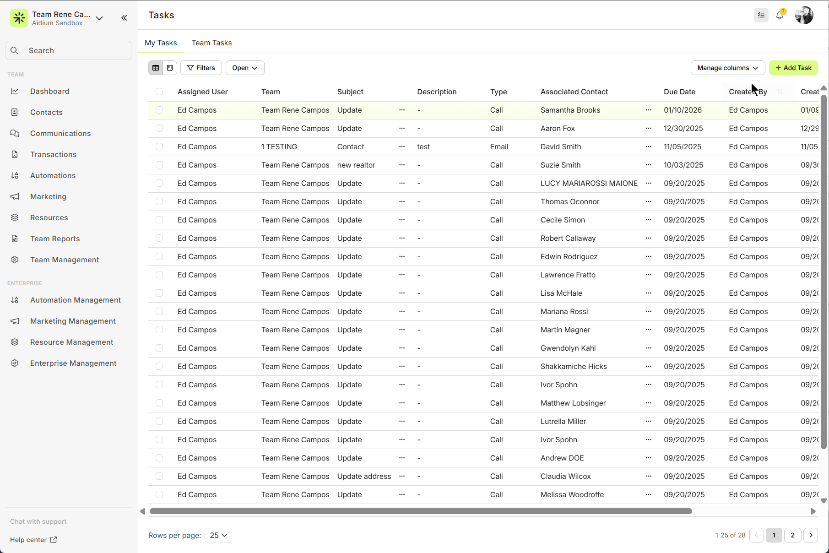Select checkbox for David Smith task

tap(159, 146)
